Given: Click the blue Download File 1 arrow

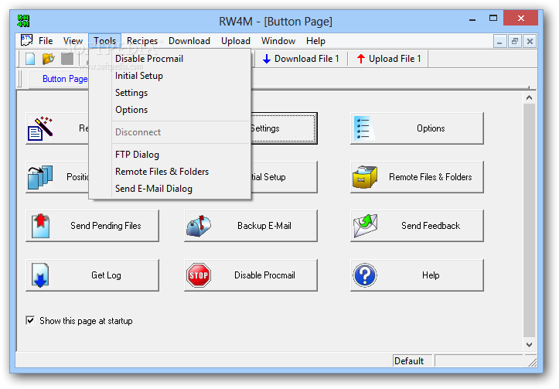Looking at the screenshot, I should [x=266, y=59].
